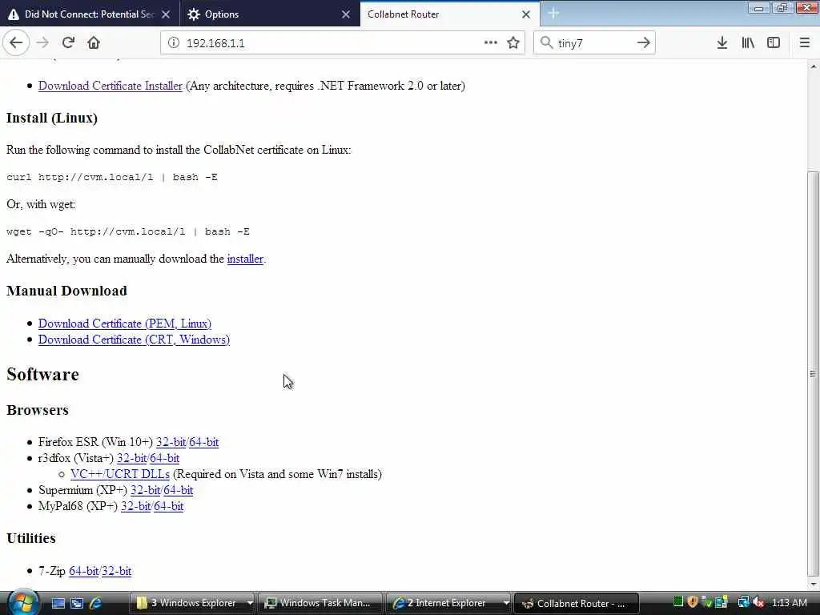Download 7-Zip 32-bit
This screenshot has width=820, height=615.
click(x=117, y=571)
